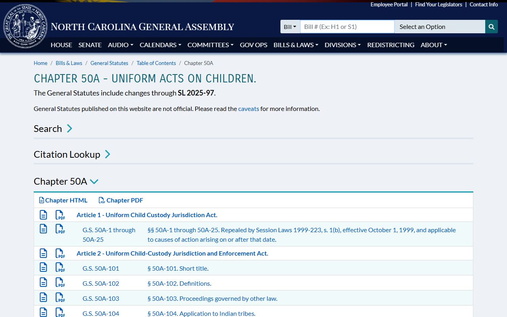
Task: Open the Bill type dropdown
Action: (x=290, y=27)
